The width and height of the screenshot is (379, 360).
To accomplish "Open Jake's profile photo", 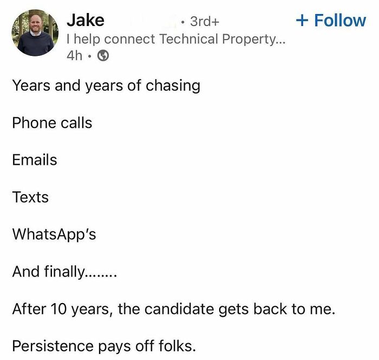I will point(35,33).
